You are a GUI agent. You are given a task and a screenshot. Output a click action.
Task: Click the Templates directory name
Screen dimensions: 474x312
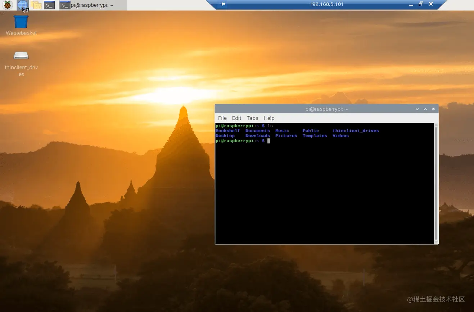pyautogui.click(x=315, y=136)
